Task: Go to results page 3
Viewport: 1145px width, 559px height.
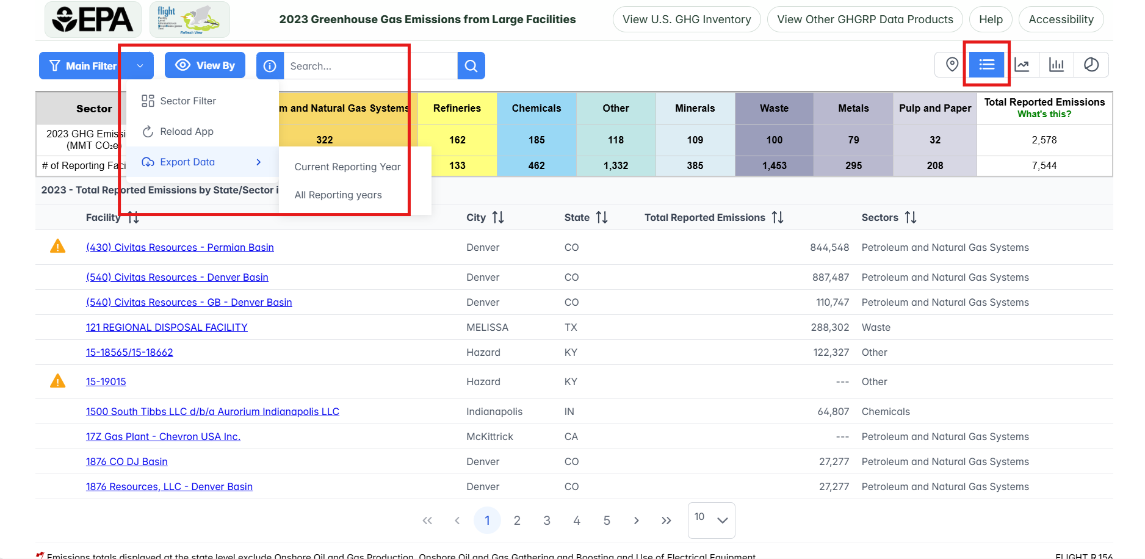Action: pyautogui.click(x=546, y=520)
